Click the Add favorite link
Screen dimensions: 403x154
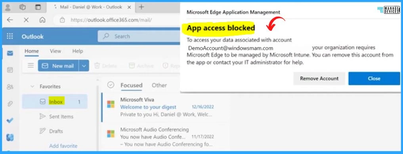(63, 146)
